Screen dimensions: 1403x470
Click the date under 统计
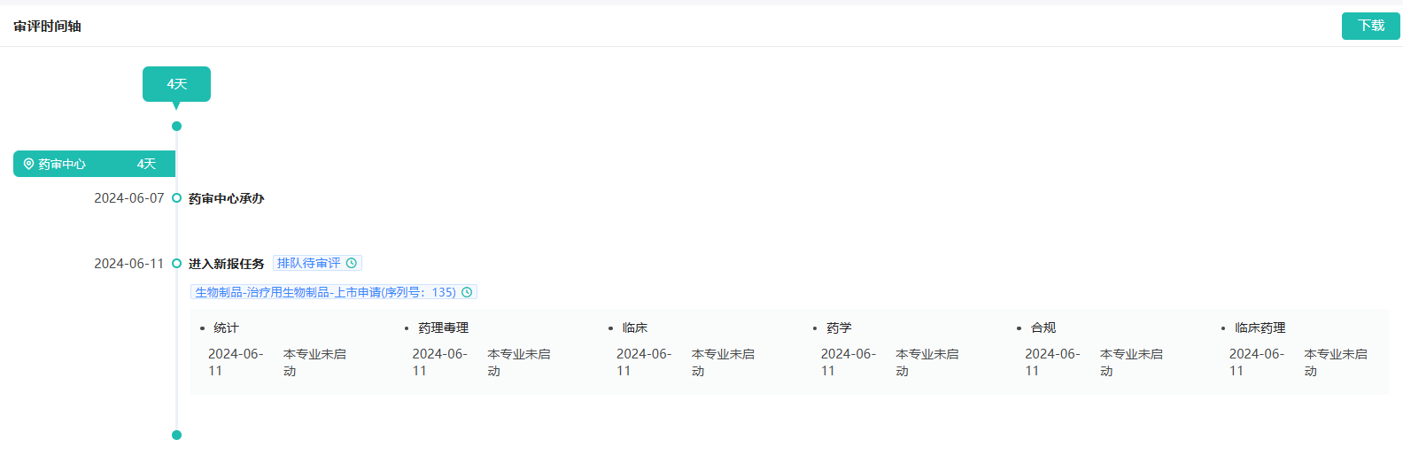click(236, 362)
